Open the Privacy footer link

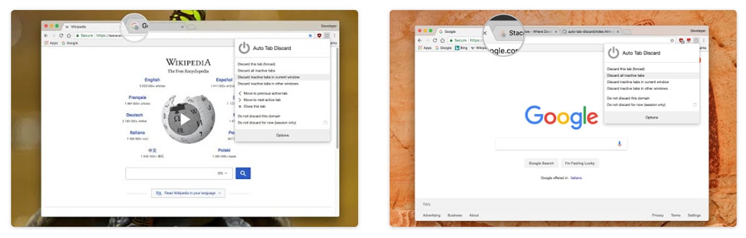pyautogui.click(x=658, y=215)
